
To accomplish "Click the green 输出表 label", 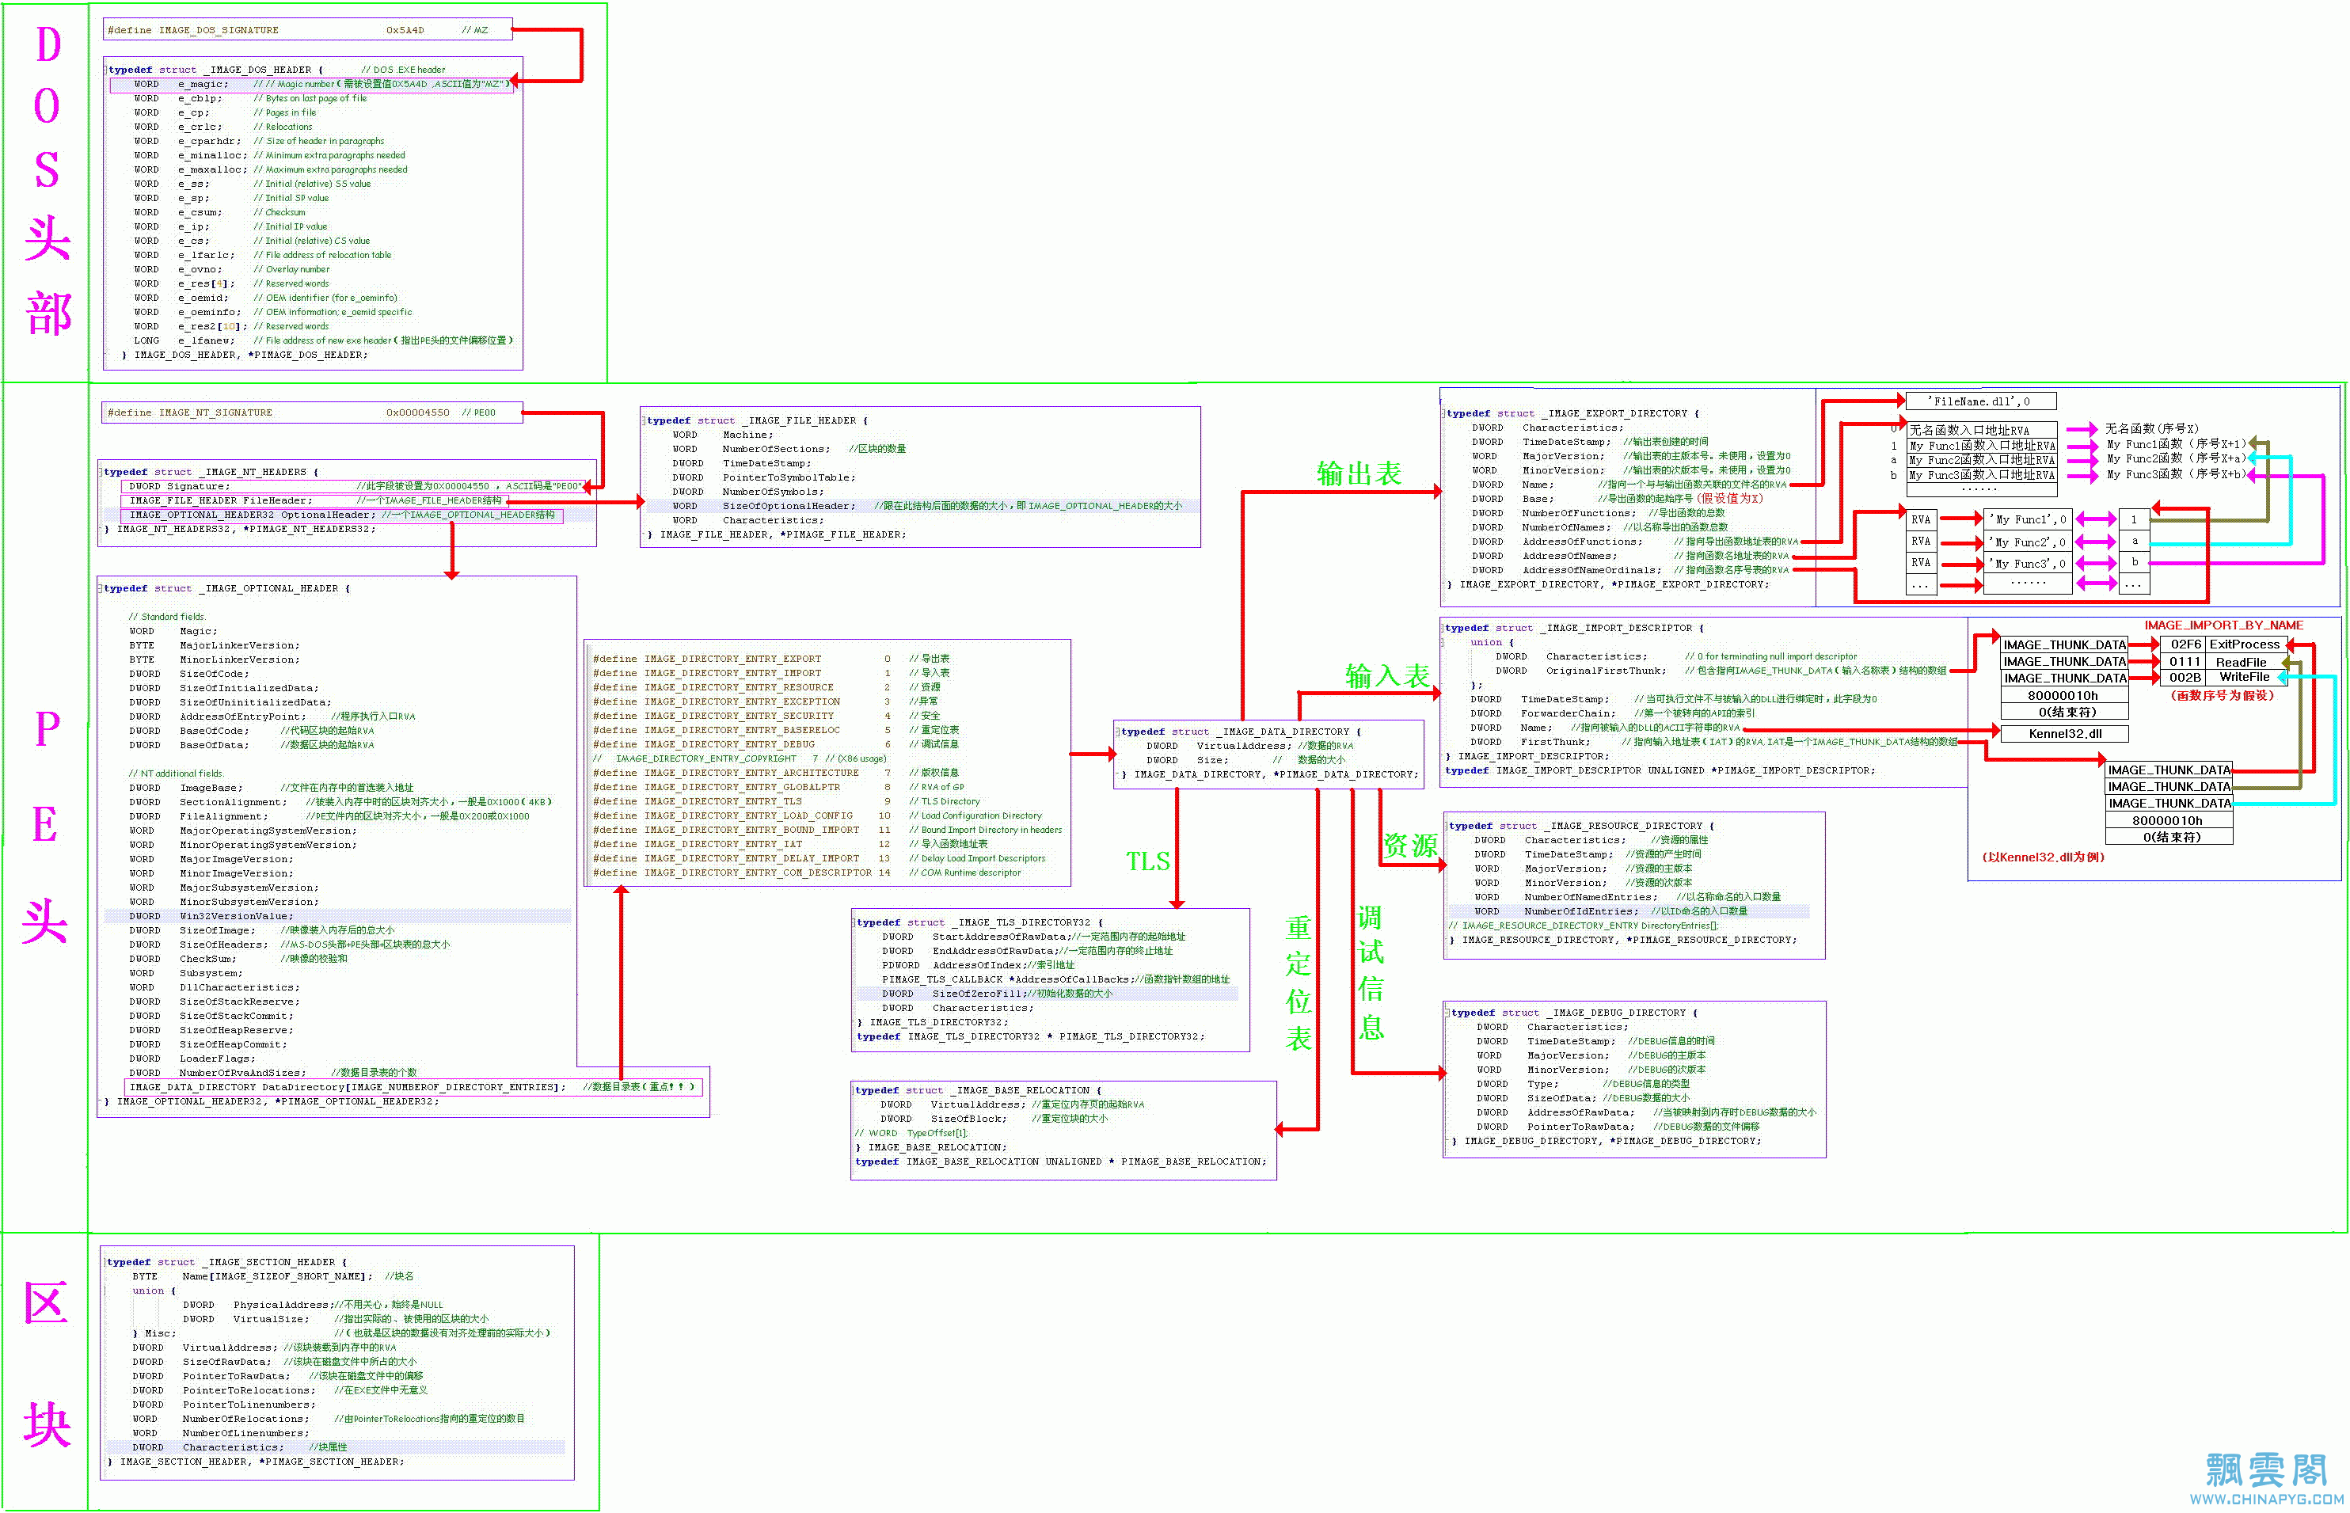I will tap(1359, 473).
